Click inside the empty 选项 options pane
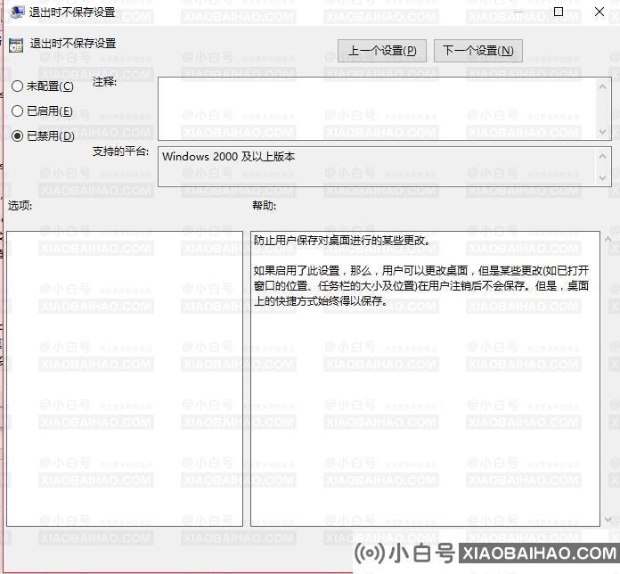The height and width of the screenshot is (574, 620). pyautogui.click(x=125, y=379)
